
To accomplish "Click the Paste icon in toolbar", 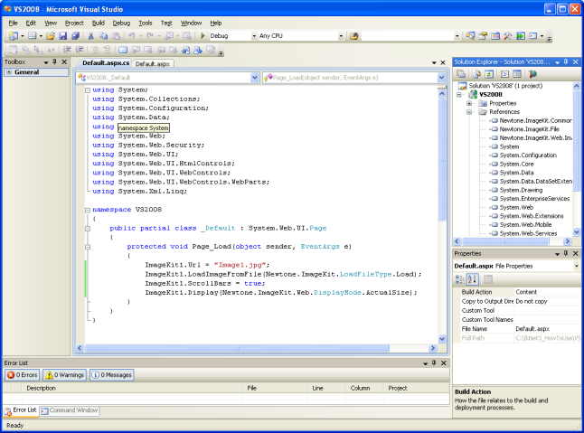I will click(117, 36).
